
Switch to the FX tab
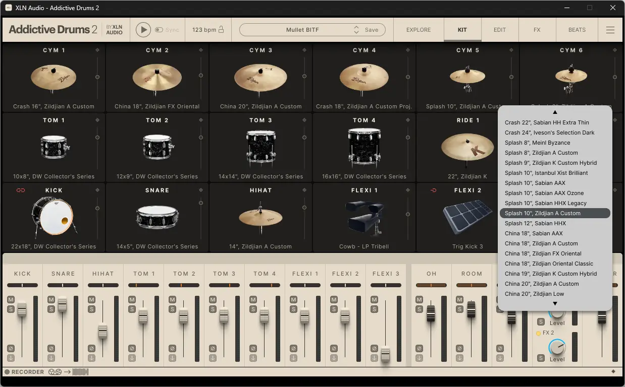tap(537, 30)
